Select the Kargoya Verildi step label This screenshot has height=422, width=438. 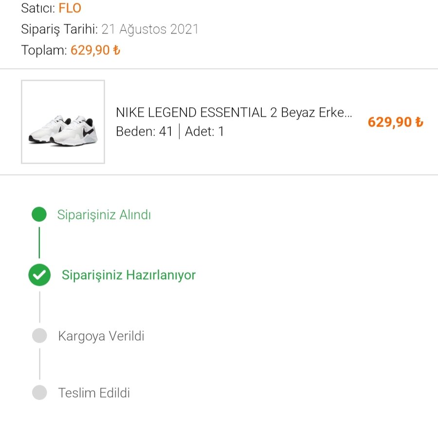pyautogui.click(x=101, y=336)
